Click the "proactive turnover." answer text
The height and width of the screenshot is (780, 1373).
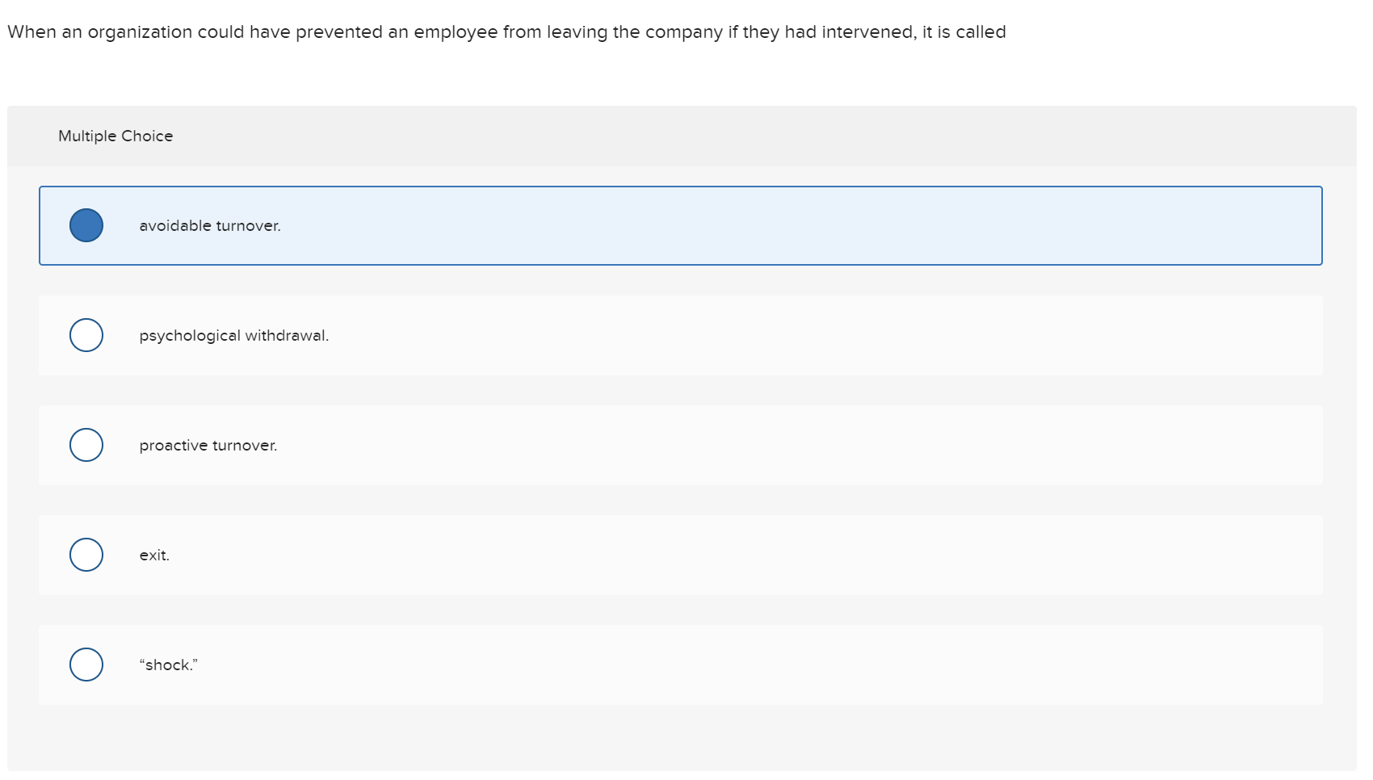208,444
